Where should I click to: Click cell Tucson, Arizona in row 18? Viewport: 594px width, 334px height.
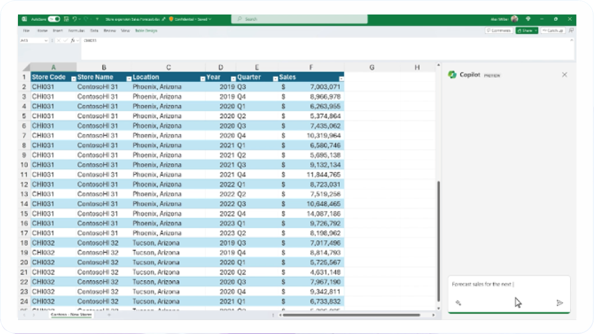(x=156, y=243)
